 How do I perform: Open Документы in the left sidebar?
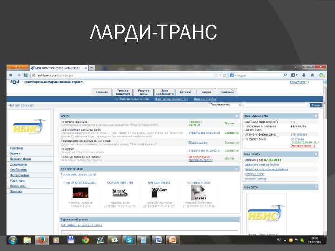pos(18,165)
